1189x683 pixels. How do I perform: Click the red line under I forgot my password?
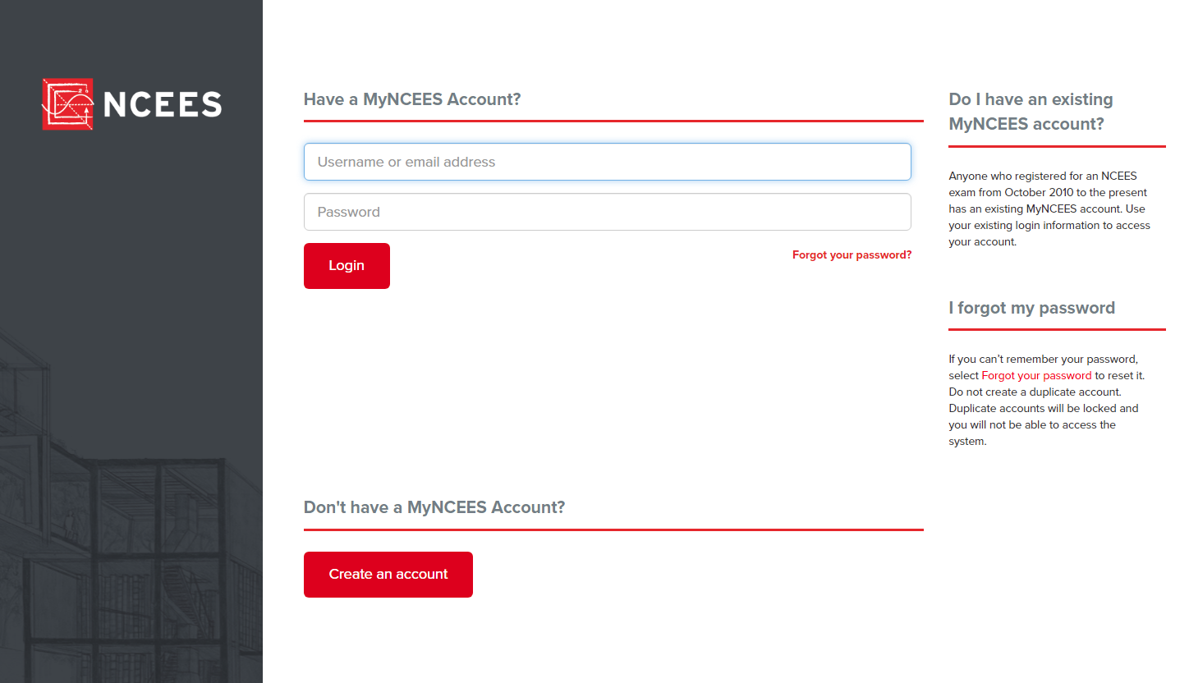1057,329
